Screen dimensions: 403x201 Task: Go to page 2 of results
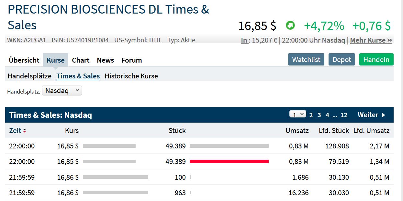click(311, 115)
